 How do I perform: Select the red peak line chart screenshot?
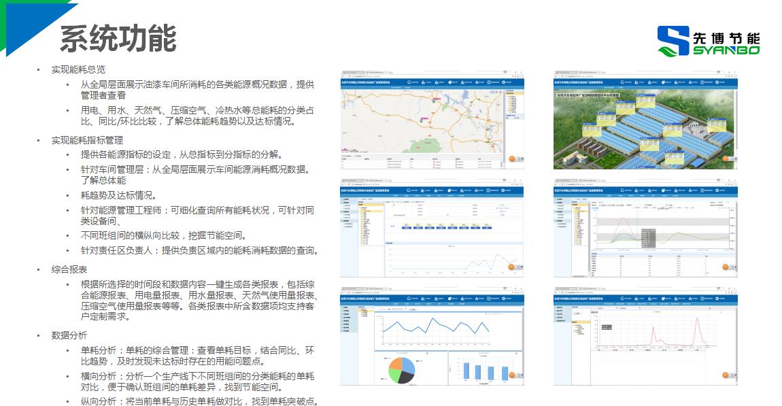click(x=645, y=337)
